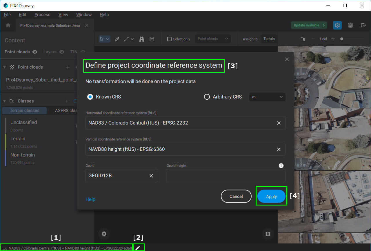Select the arrow selection tool
The height and width of the screenshot is (251, 371).
pyautogui.click(x=102, y=39)
